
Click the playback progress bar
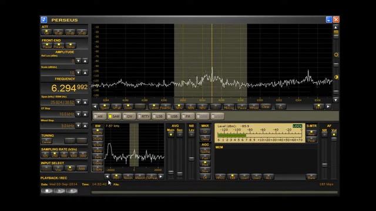214,192
